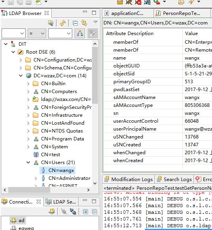Expand the CN=Builtin folder
212x230 pixels.
[28, 84]
